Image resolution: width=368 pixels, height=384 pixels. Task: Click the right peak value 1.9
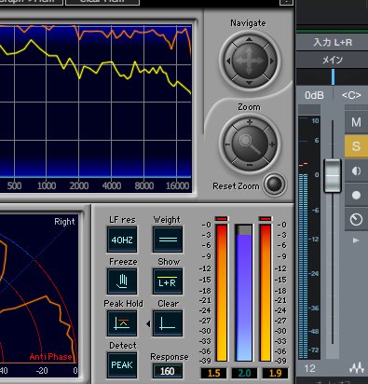click(x=275, y=373)
